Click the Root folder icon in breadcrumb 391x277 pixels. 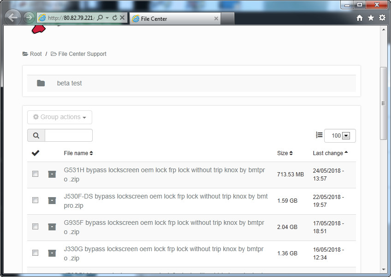click(25, 54)
